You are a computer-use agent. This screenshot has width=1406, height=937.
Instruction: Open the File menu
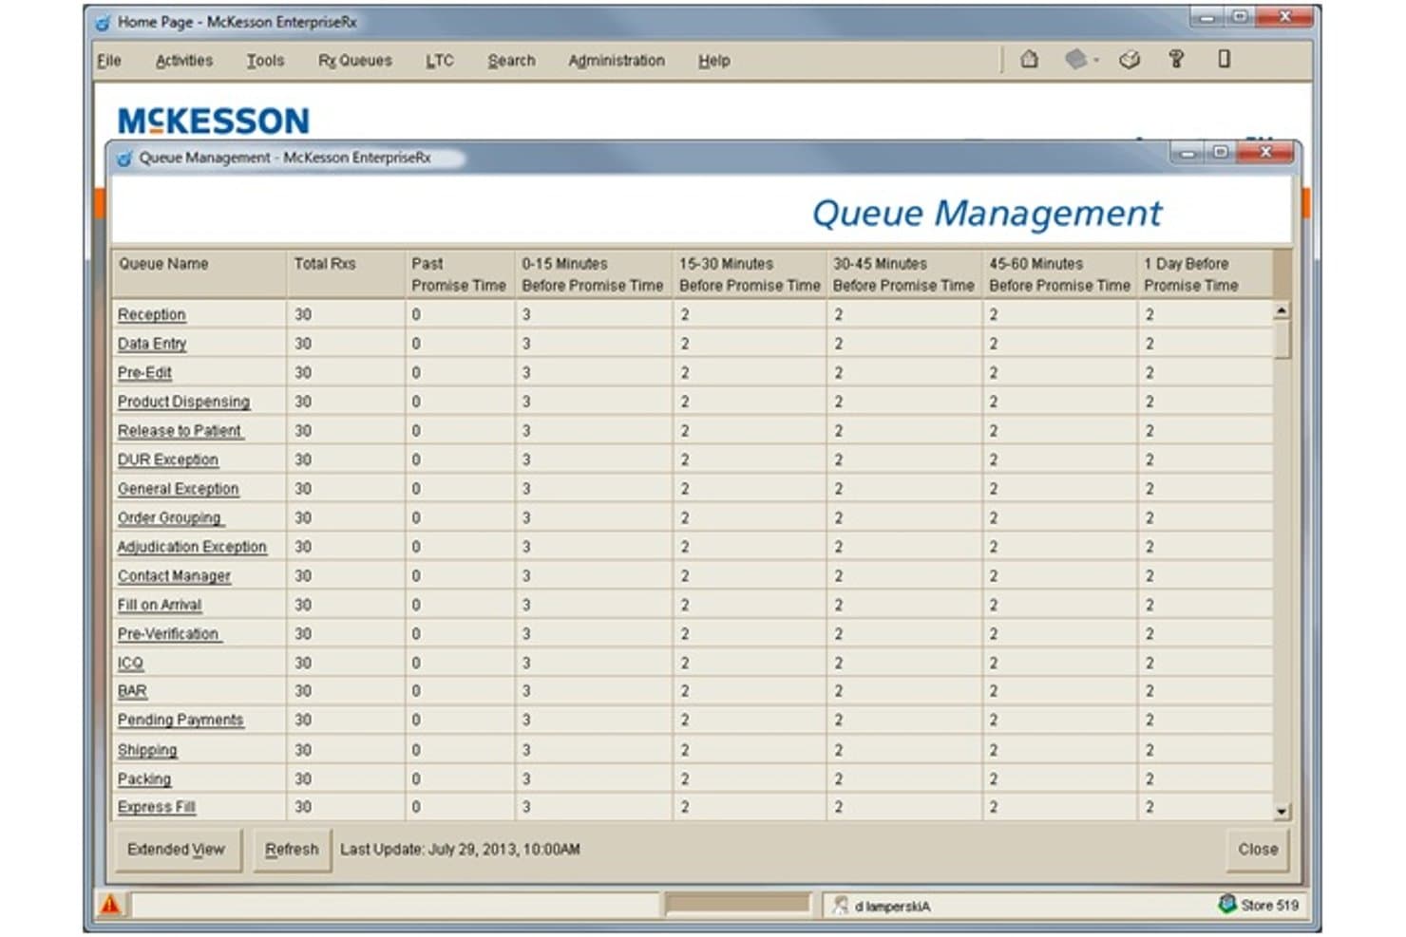(x=109, y=61)
